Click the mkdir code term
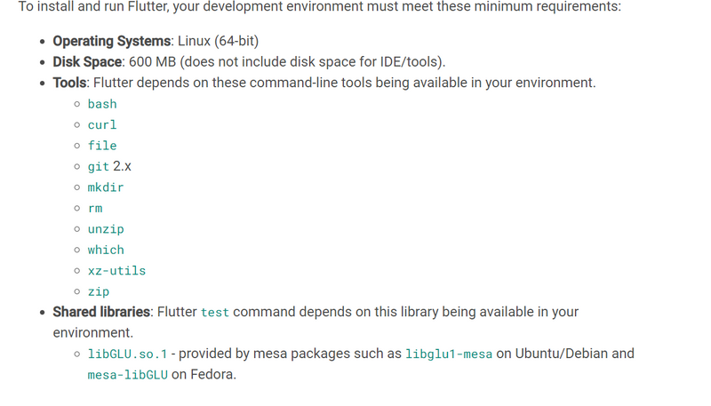711x406 pixels. (106, 187)
